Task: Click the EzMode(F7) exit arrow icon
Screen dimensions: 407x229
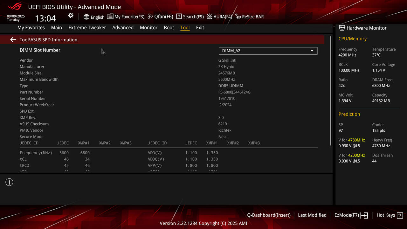Action: (x=364, y=215)
